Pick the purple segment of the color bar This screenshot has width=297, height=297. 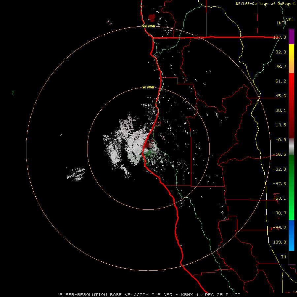[291, 37]
